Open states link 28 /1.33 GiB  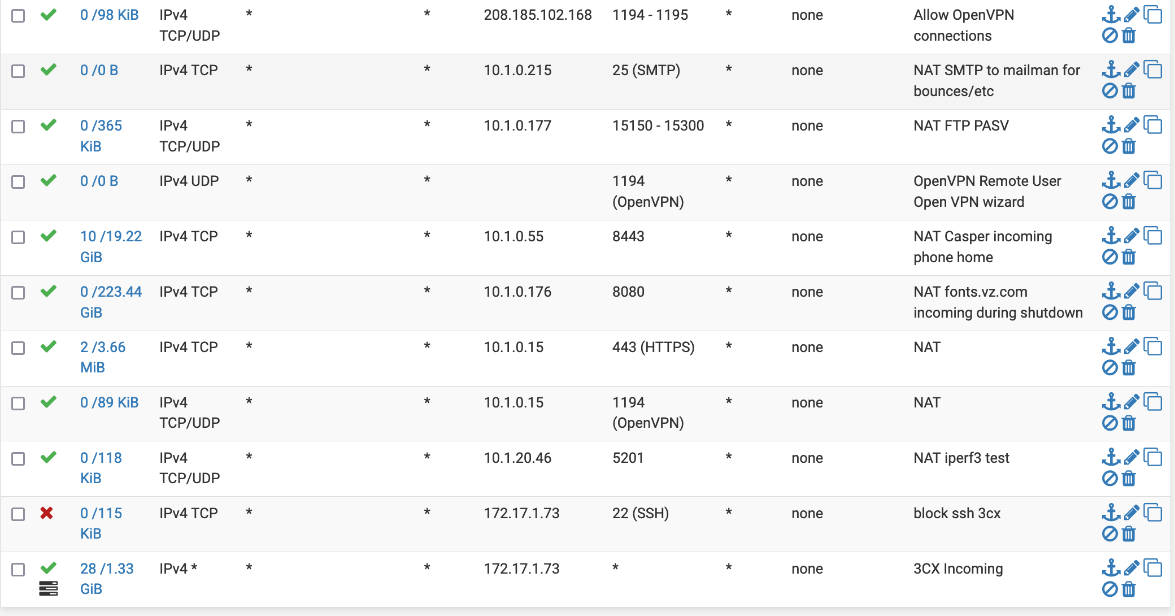tap(107, 579)
